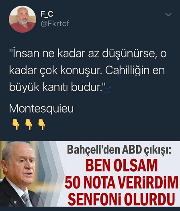Click the lapel pin on the suit
This screenshot has width=180, height=211.
pyautogui.click(x=15, y=202)
